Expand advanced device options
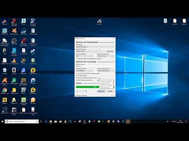The width and height of the screenshot is (189, 141). click(x=89, y=59)
